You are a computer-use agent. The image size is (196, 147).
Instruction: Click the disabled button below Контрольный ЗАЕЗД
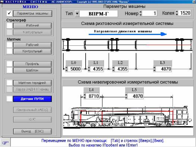pos(32,119)
